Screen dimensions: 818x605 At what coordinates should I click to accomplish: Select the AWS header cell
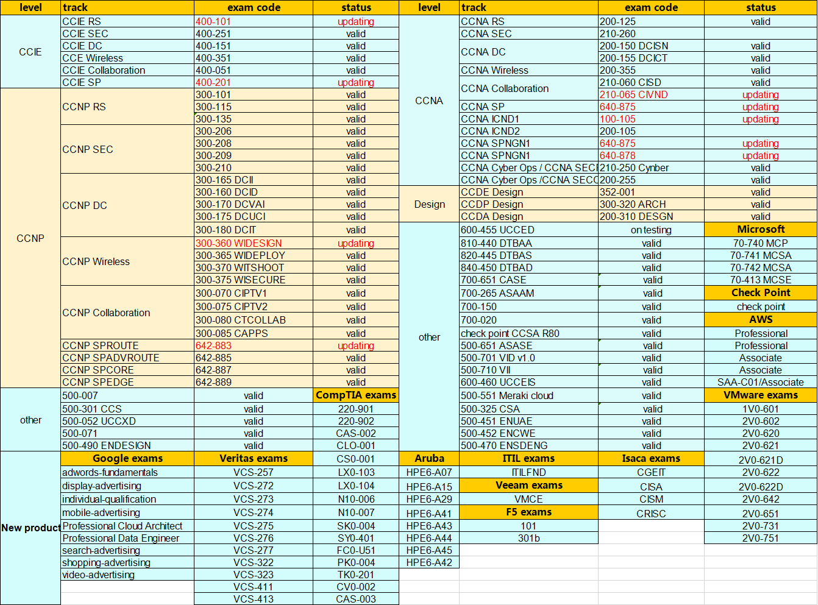pos(760,319)
